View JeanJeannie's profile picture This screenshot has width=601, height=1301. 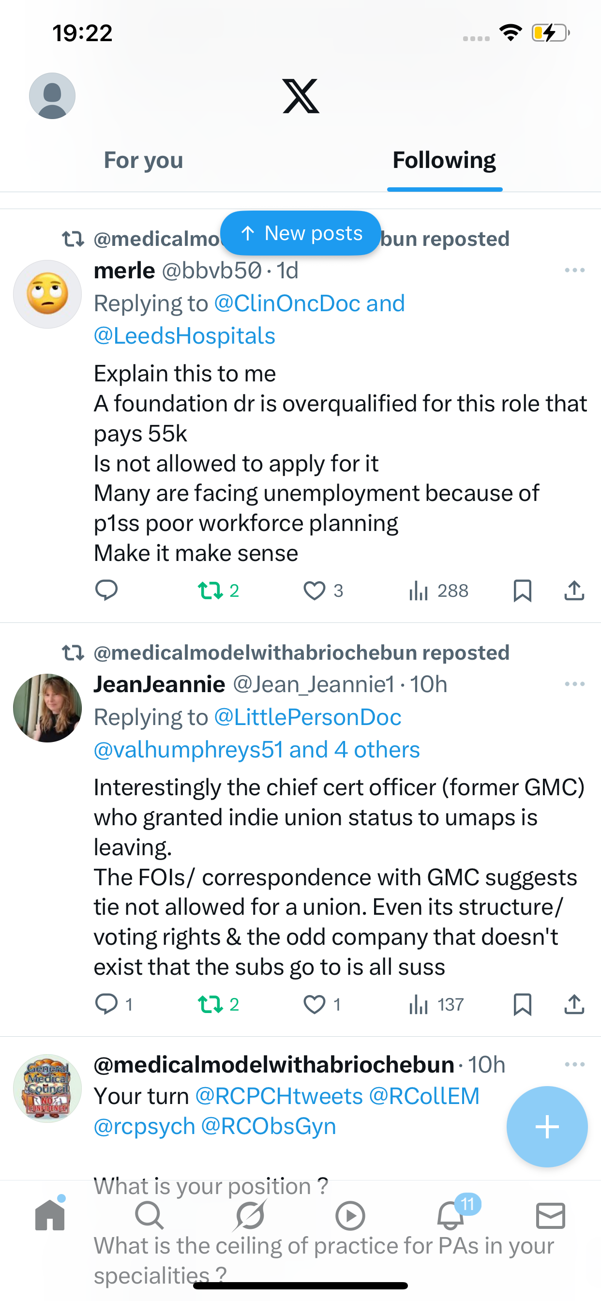coord(47,708)
